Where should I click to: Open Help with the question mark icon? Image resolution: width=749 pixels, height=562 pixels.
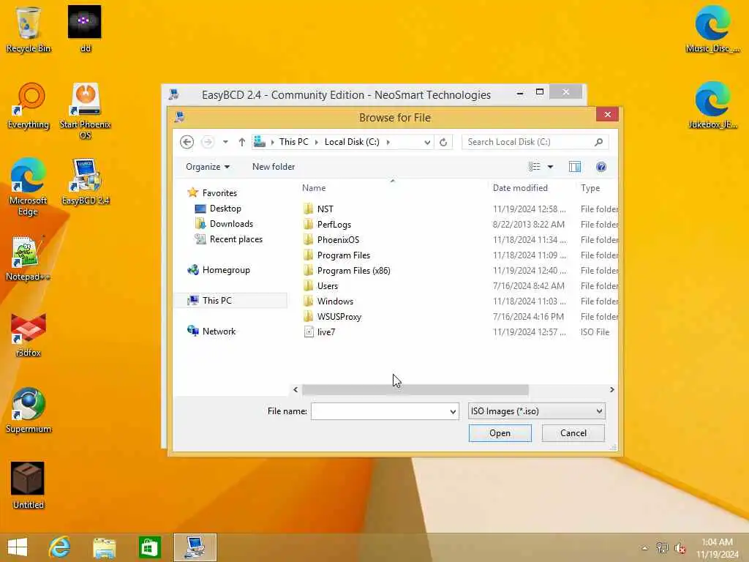(601, 167)
